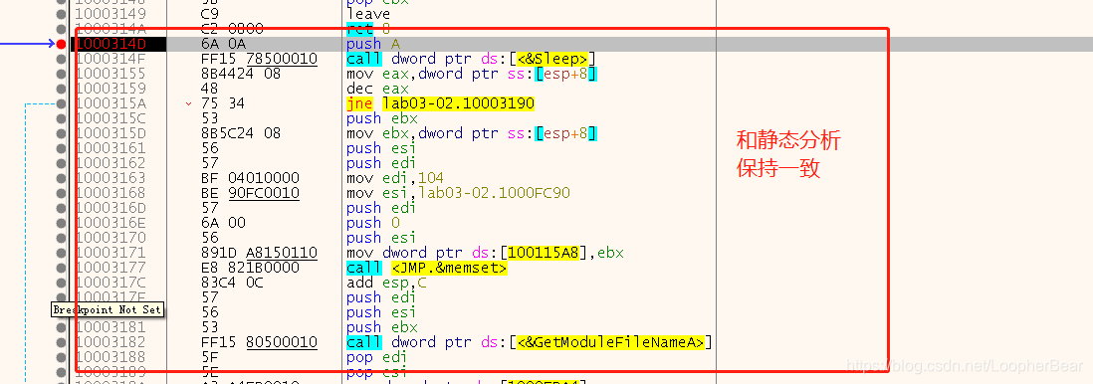Toggle breakpoint dot at address 1000314F
Image resolution: width=1093 pixels, height=384 pixels.
62,59
